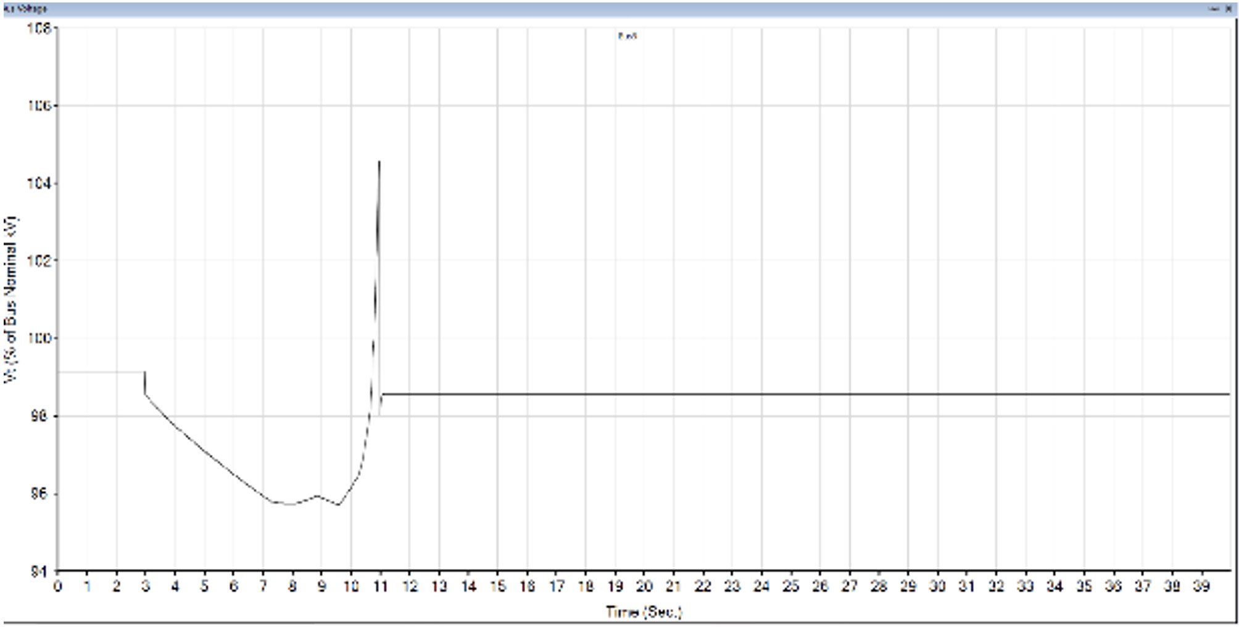The width and height of the screenshot is (1239, 627).
Task: Click the Time (Sec.) x-axis title
Action: [x=644, y=612]
